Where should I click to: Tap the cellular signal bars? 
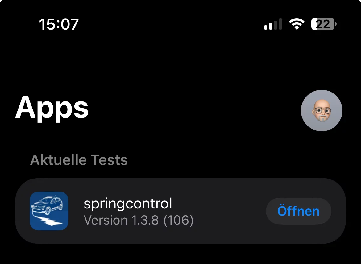[x=273, y=24]
